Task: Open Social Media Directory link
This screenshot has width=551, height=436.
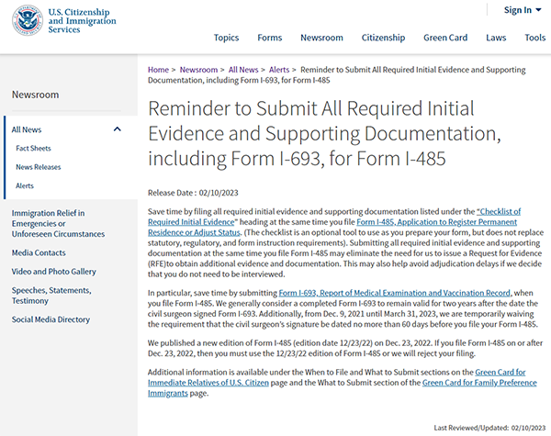Action: (x=51, y=319)
